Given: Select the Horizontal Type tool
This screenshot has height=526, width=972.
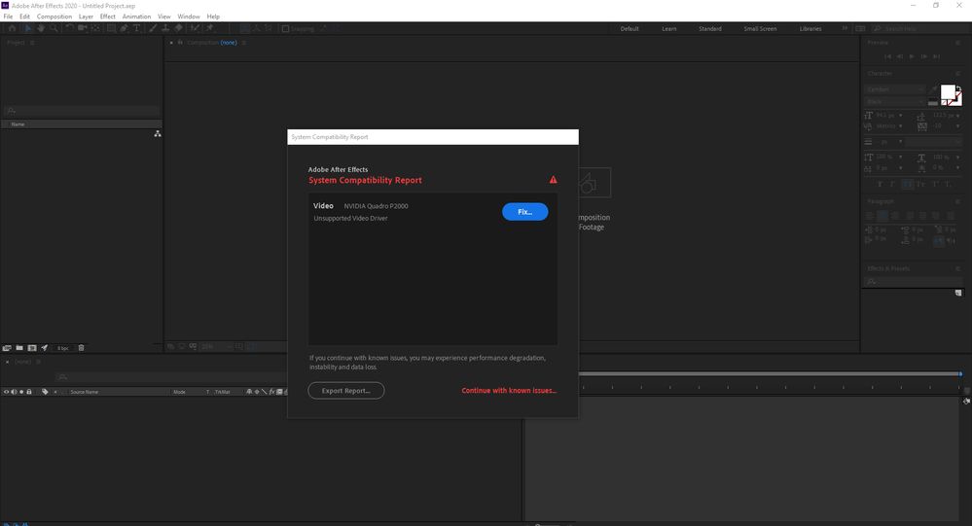Looking at the screenshot, I should click(137, 28).
